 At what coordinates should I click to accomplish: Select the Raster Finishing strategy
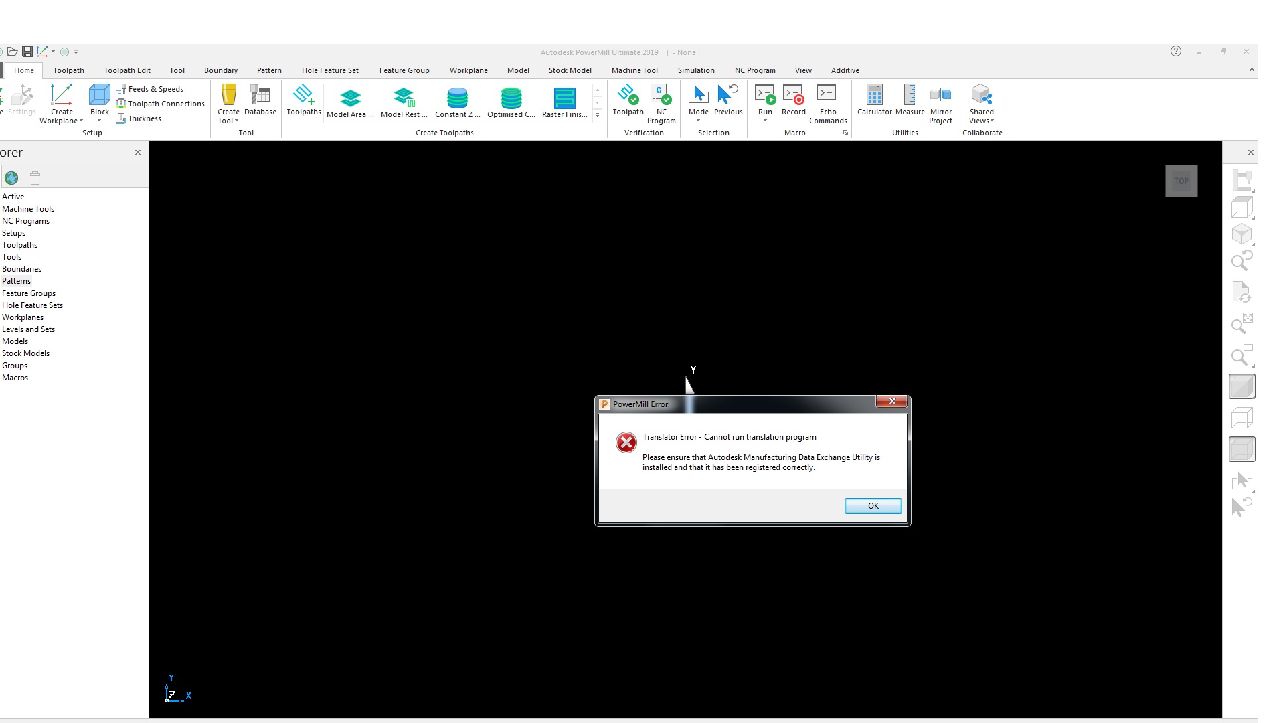pos(563,102)
